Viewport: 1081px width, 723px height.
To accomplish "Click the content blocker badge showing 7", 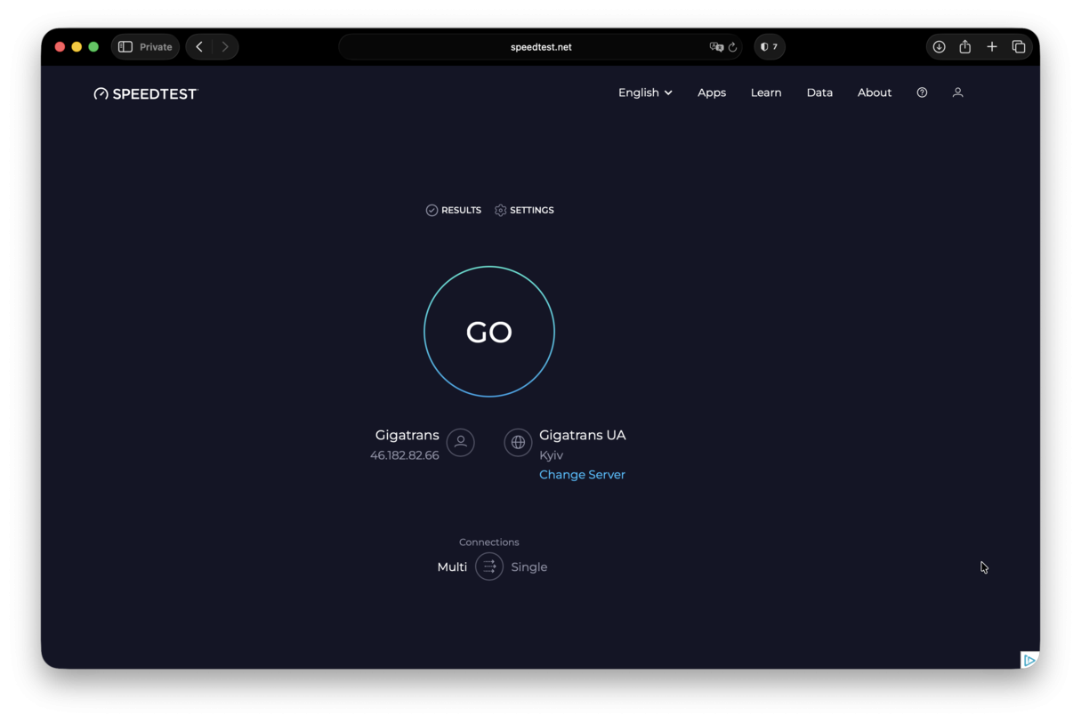I will [x=769, y=46].
